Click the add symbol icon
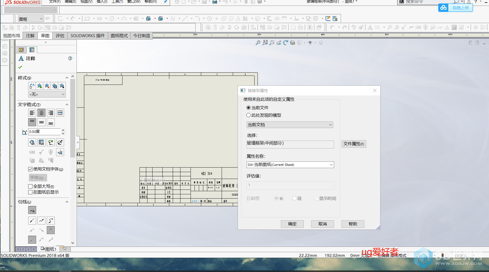 coord(51,142)
